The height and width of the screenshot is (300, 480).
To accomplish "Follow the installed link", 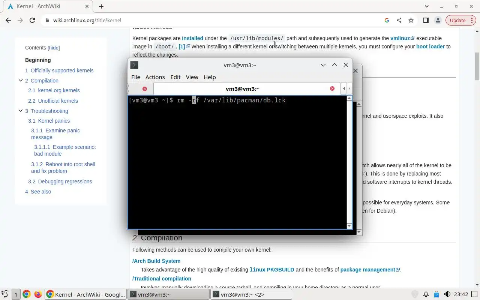I will click(192, 38).
